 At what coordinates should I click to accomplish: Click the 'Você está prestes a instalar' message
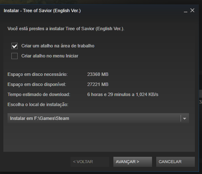pos(66,29)
